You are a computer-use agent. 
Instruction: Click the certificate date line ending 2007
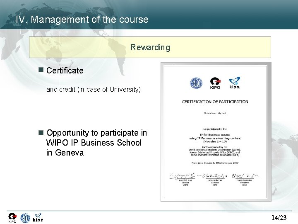[x=215, y=163]
